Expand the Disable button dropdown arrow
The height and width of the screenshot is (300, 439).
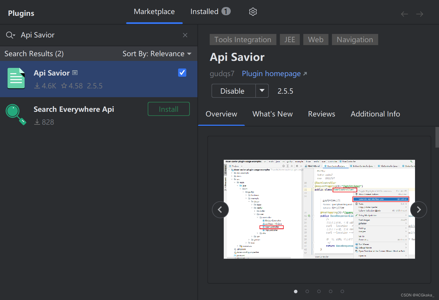click(x=262, y=91)
